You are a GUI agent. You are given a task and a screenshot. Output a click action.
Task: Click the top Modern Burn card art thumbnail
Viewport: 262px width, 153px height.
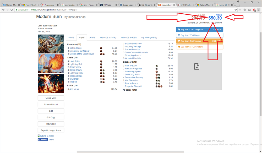(51, 44)
